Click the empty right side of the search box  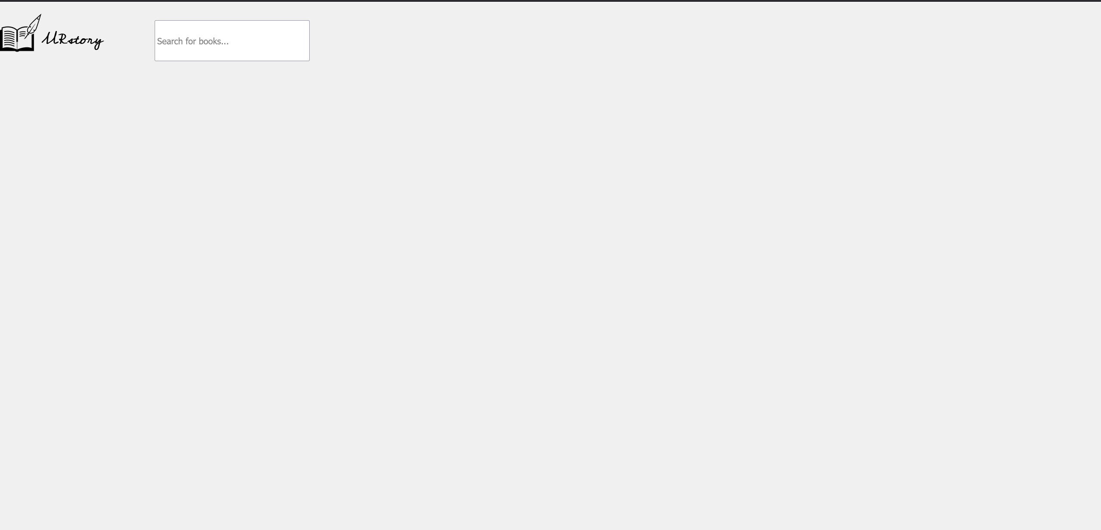point(271,41)
